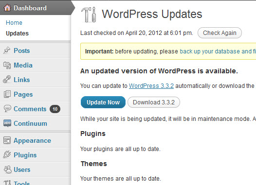Click the pending comments count badge
Screen dimensions: 256x185
55,109
